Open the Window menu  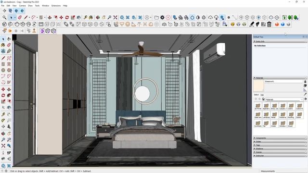pos(45,6)
